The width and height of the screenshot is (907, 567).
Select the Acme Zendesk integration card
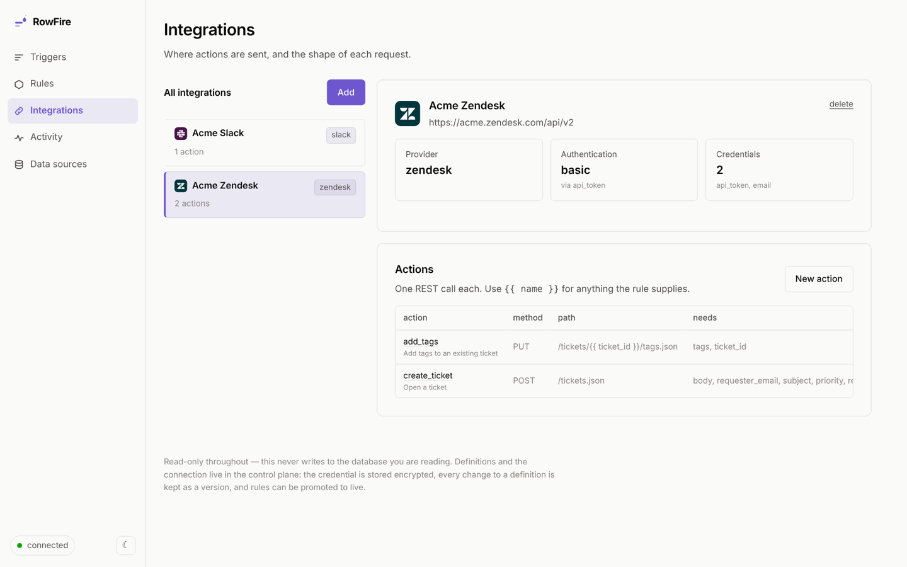coord(265,195)
